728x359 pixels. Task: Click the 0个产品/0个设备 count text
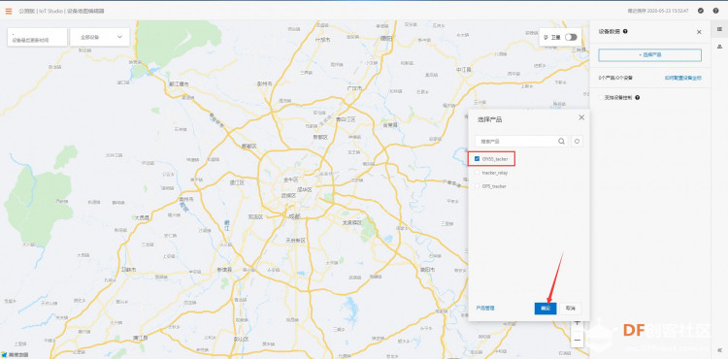(615, 78)
